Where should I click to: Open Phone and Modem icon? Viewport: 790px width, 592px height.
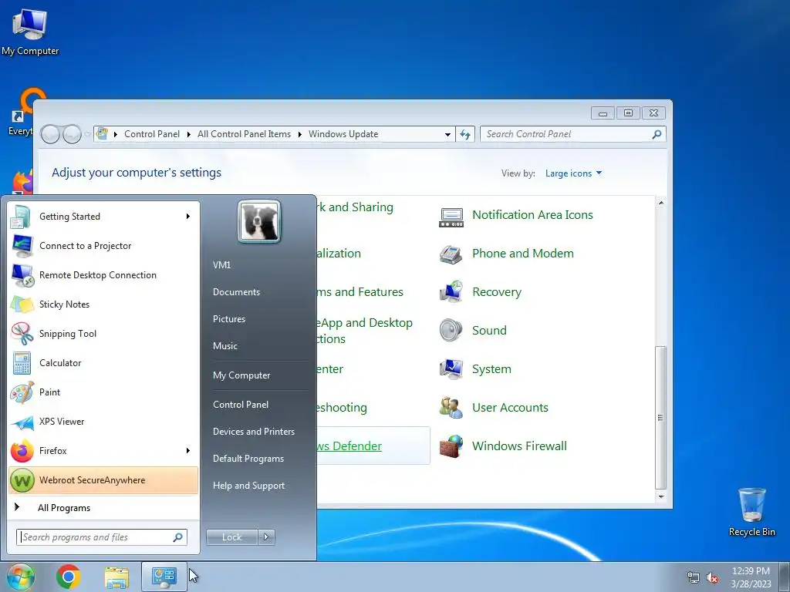click(x=451, y=254)
